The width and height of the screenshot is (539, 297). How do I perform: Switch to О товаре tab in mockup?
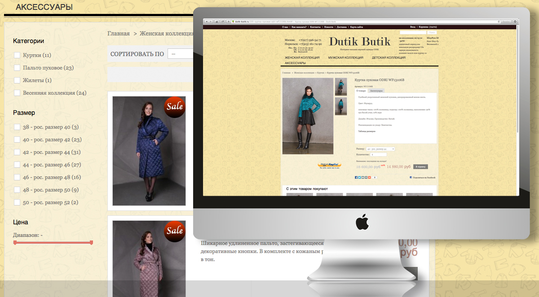click(361, 91)
